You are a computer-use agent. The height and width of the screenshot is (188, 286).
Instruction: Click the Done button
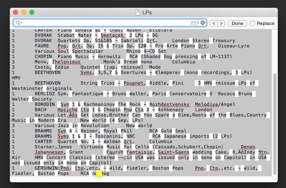[x=237, y=23]
